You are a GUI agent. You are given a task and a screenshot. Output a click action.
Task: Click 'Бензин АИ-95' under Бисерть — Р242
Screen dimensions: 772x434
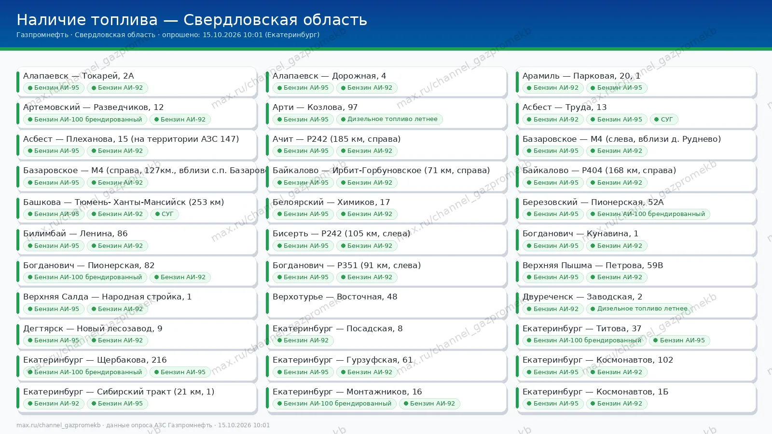[x=303, y=246]
